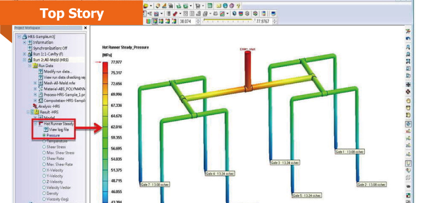Expand the Run 1: 1-Cavity (F) node
Screen dimensions: 422x203
pos(24,54)
